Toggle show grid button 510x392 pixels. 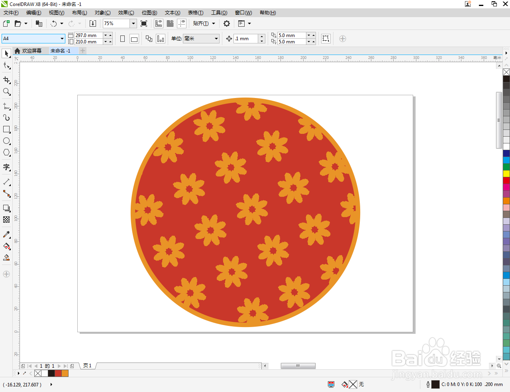click(170, 24)
